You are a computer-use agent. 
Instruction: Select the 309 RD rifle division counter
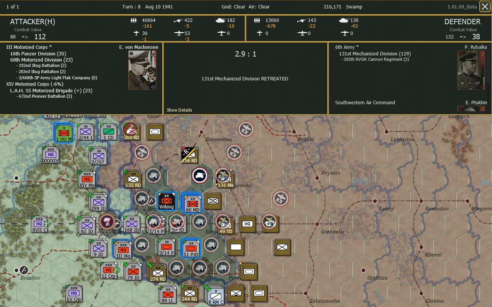[x=132, y=132]
